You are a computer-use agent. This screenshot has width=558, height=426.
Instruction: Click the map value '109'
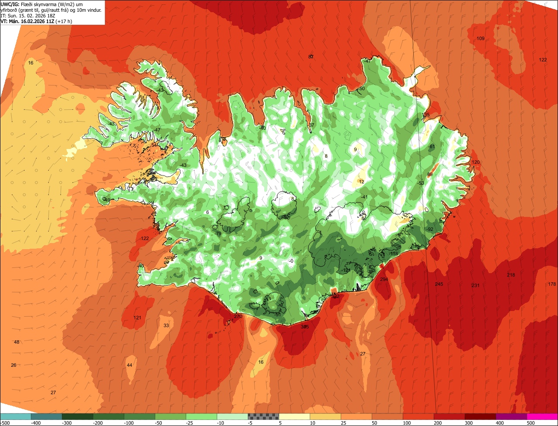coord(480,39)
